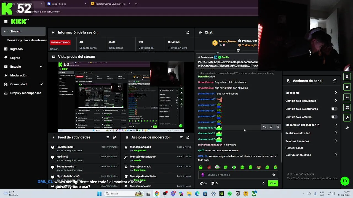Click BrunoCactus username in chat
The image size is (353, 198).
tap(206, 82)
